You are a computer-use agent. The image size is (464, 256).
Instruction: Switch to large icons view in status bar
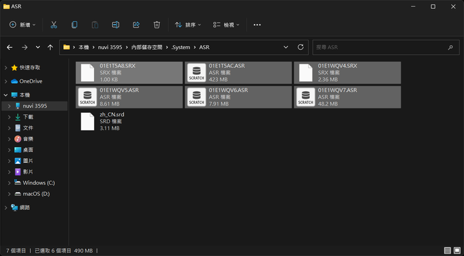[457, 251]
